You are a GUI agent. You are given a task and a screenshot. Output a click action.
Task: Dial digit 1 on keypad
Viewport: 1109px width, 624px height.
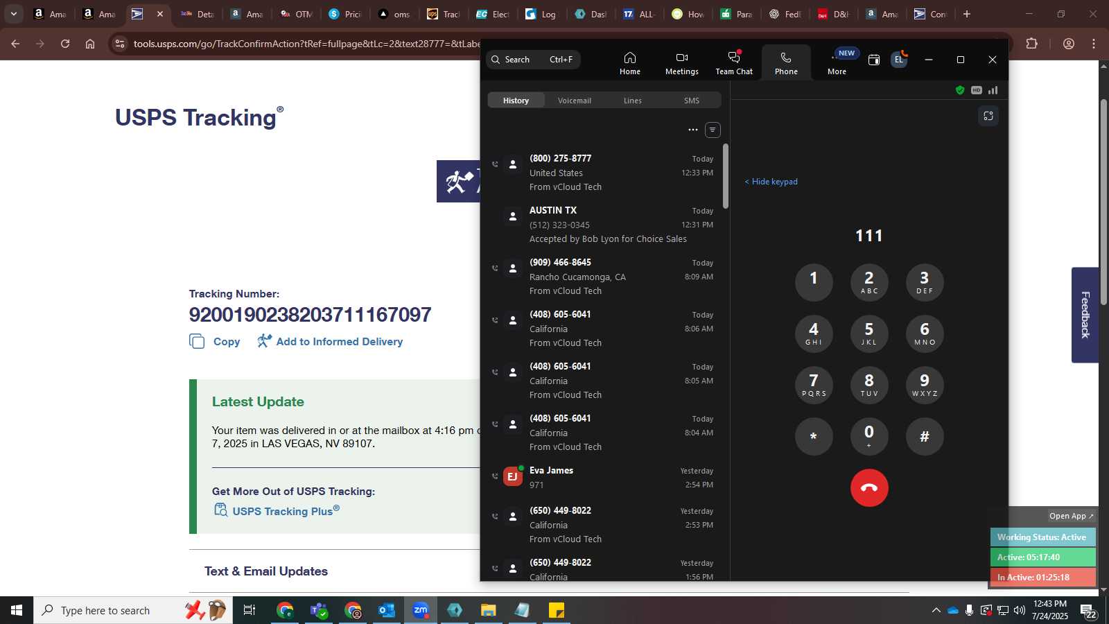[x=814, y=282]
